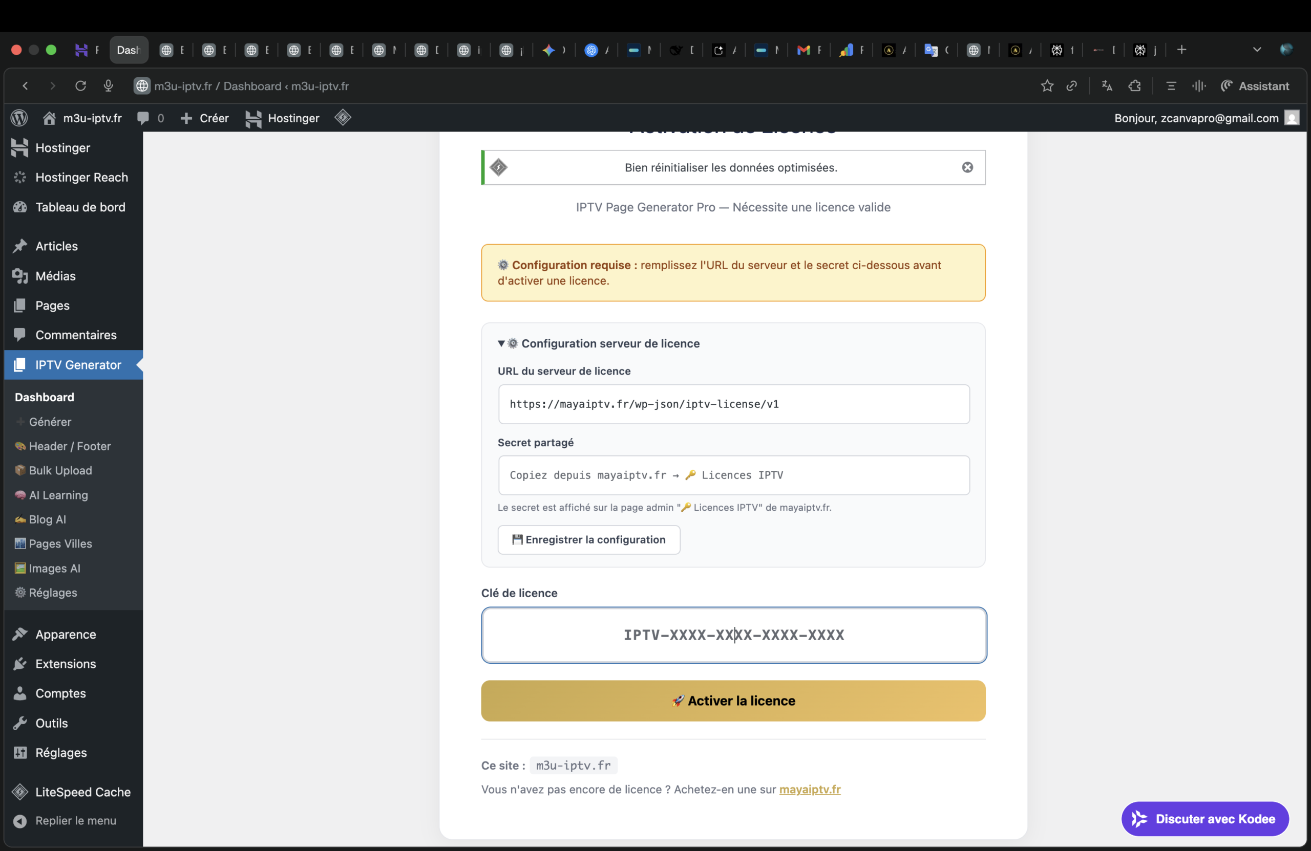Image resolution: width=1311 pixels, height=851 pixels.
Task: Visit site m3u-iptv.fr from admin bar
Action: point(82,118)
